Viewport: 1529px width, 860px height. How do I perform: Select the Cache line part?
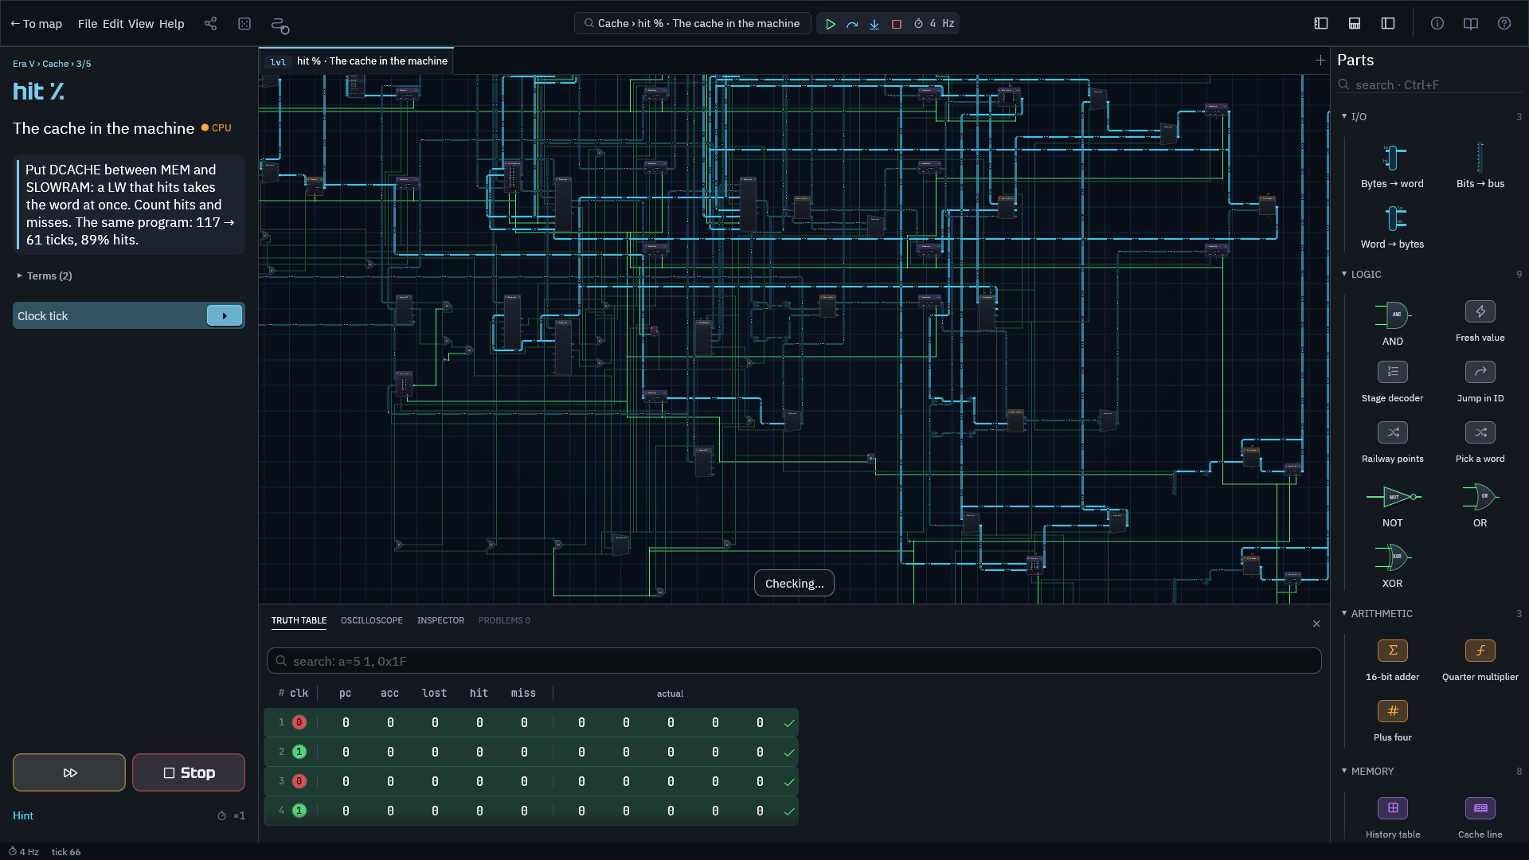coord(1480,819)
